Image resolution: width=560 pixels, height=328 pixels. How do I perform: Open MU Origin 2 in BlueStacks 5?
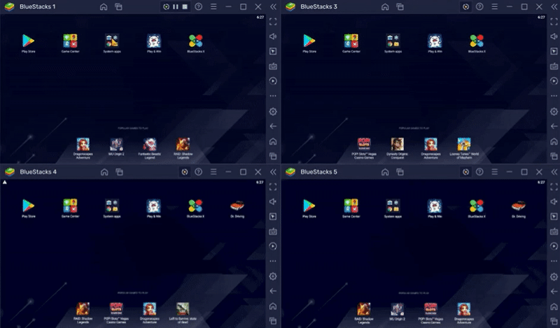[397, 309]
